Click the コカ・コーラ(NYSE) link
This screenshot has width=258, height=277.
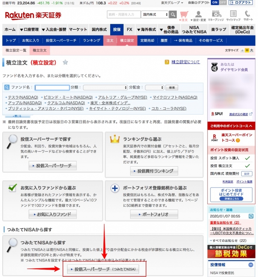pos(169,108)
